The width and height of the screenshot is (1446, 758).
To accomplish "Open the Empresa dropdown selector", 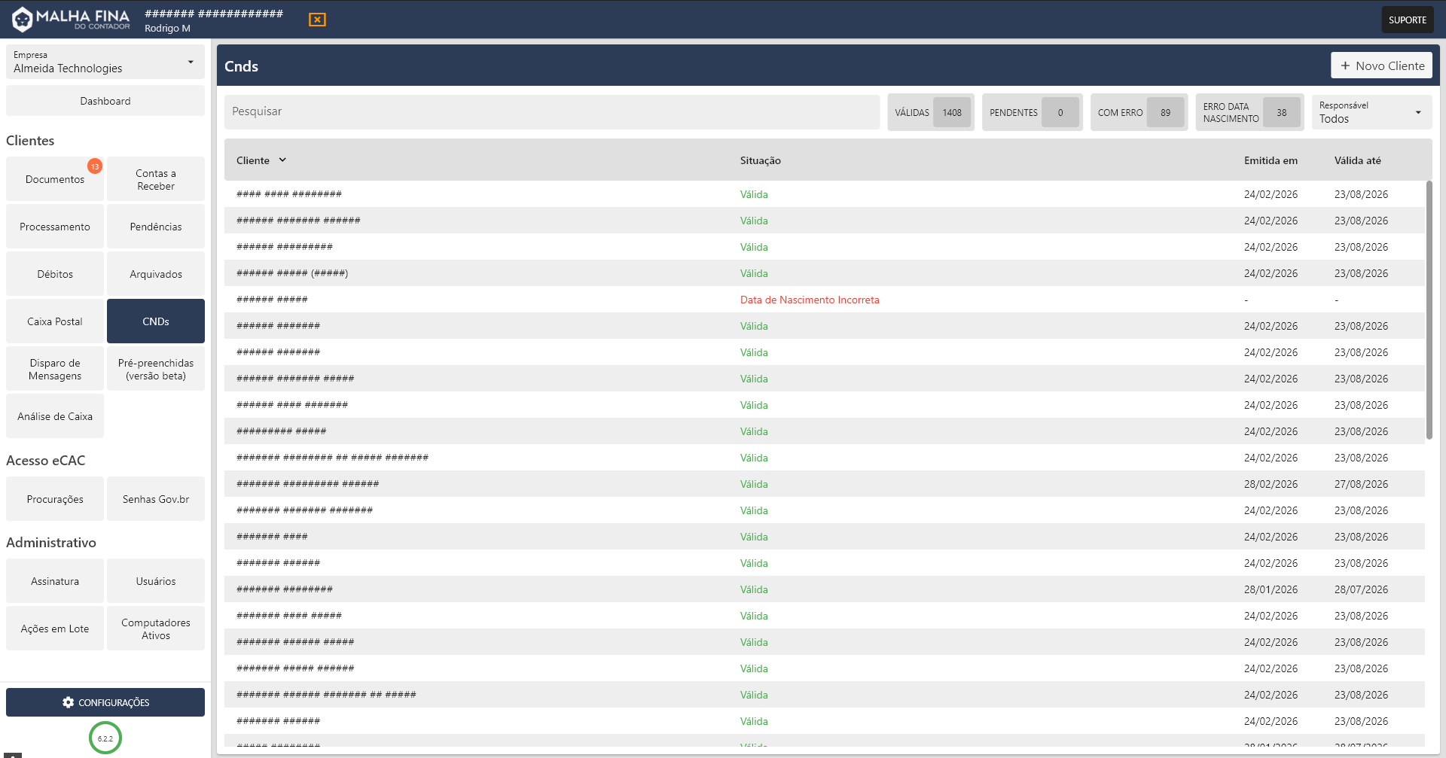I will pos(105,62).
